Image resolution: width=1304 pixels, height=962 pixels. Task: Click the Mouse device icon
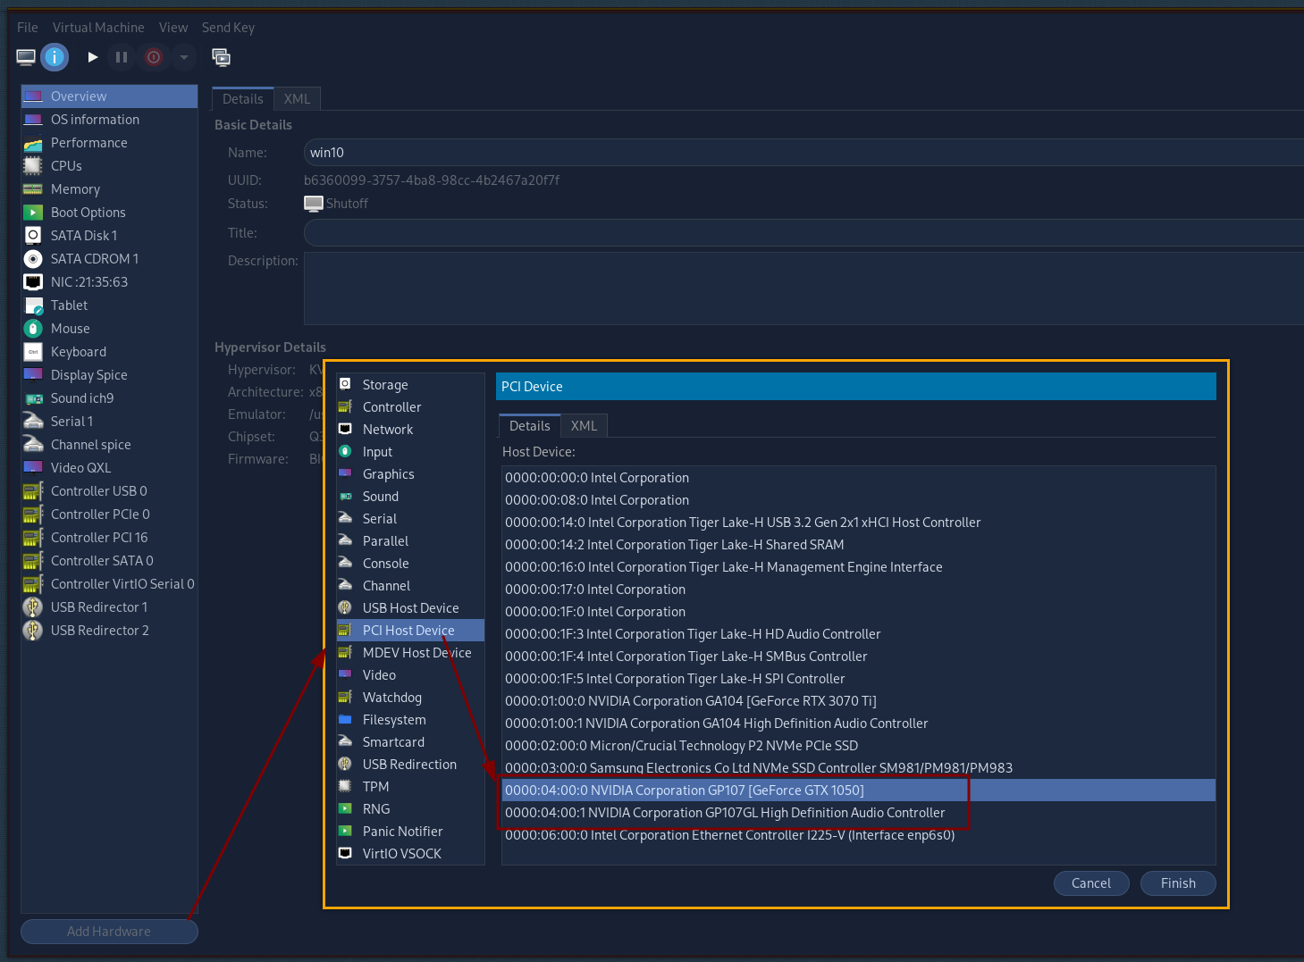pos(33,329)
